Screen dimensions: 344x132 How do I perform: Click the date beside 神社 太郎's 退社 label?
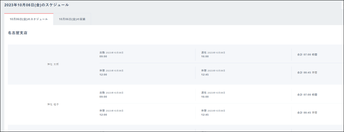(x=216, y=53)
